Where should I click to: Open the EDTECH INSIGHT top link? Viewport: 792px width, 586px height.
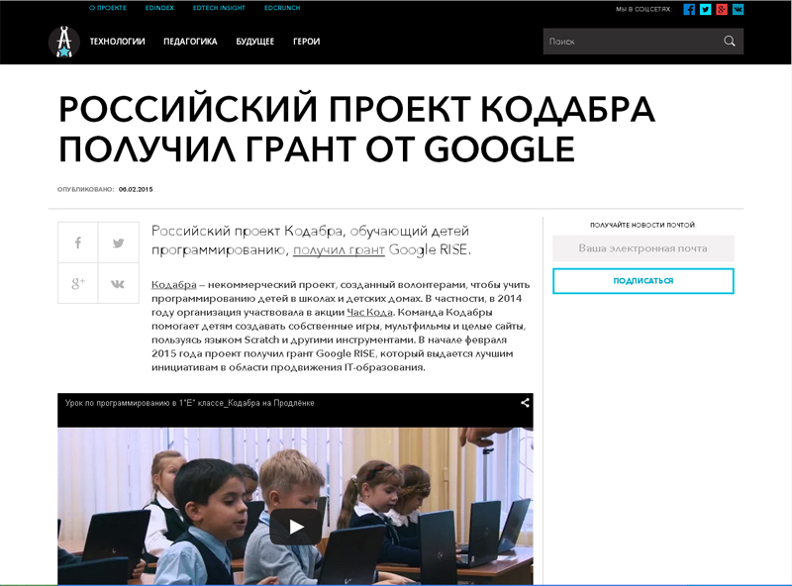(x=219, y=8)
